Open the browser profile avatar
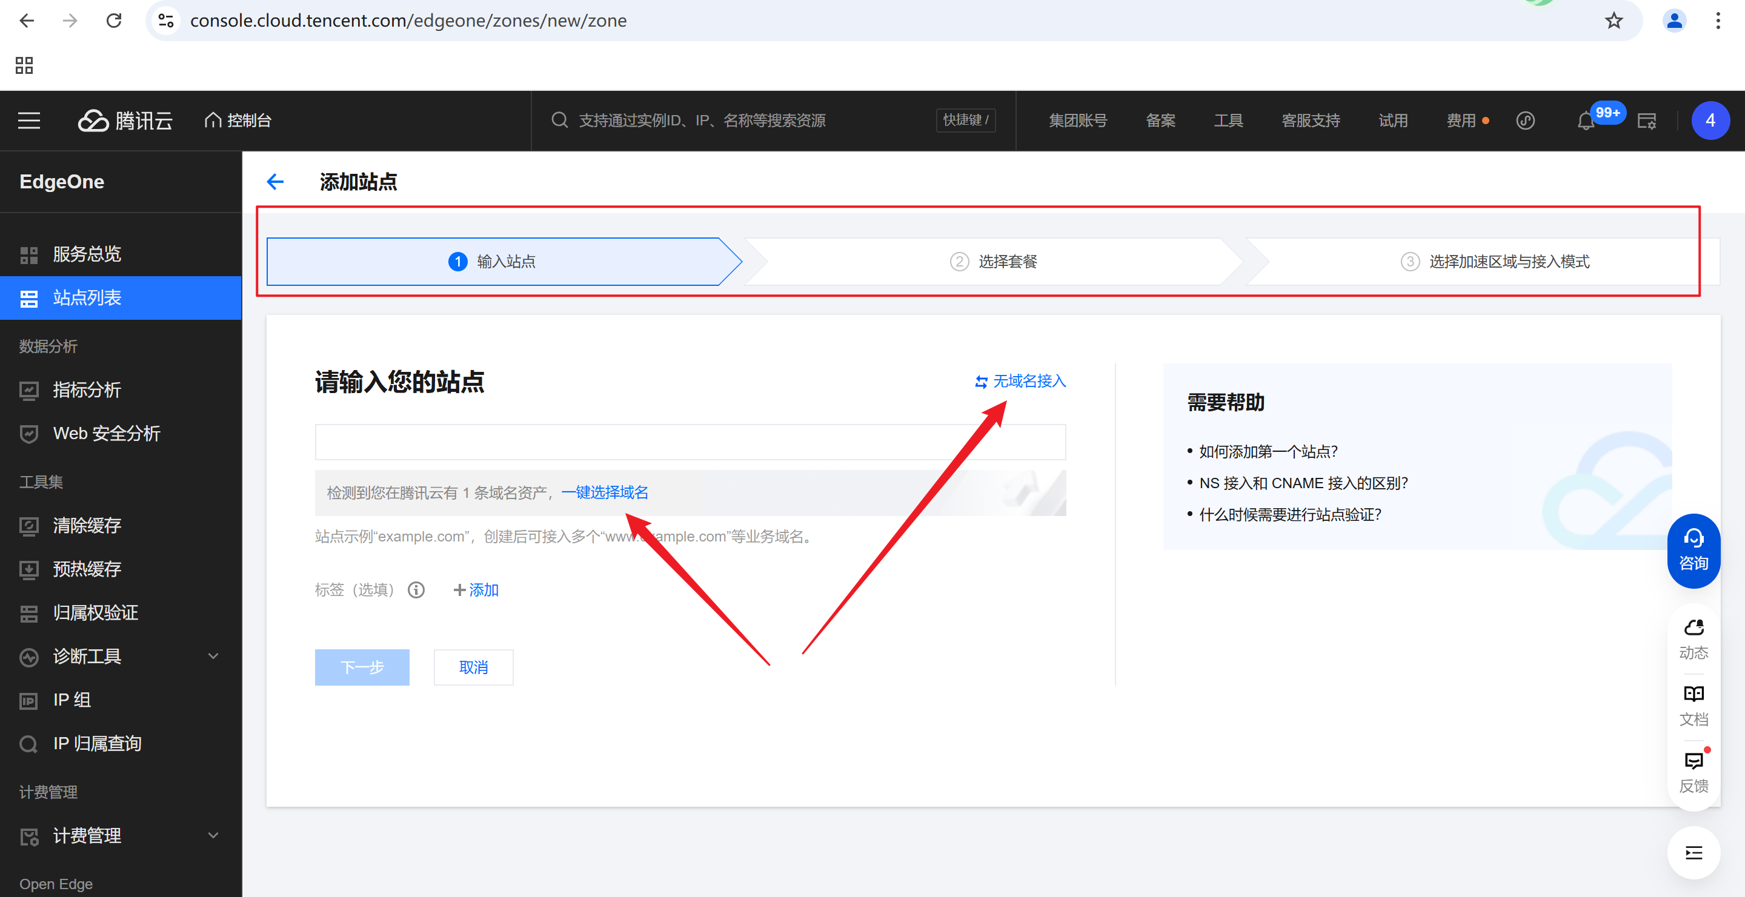Viewport: 1745px width, 897px height. click(1674, 21)
